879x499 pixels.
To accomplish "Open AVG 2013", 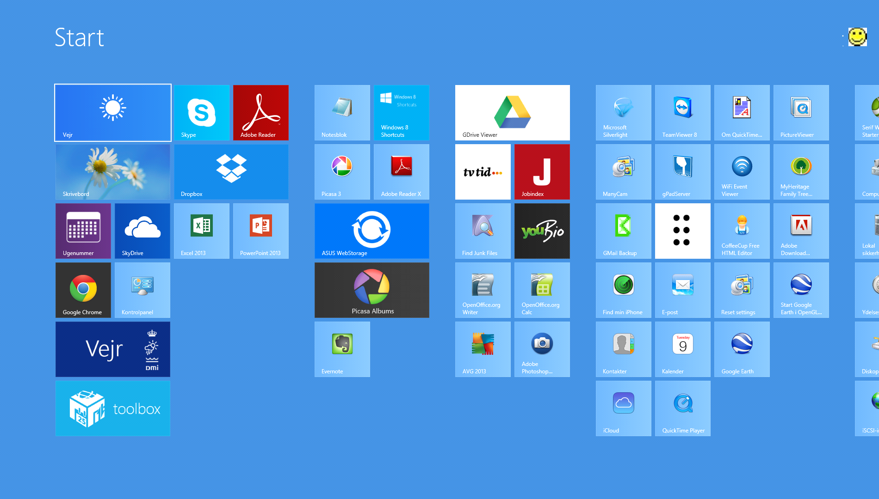I will tap(483, 349).
